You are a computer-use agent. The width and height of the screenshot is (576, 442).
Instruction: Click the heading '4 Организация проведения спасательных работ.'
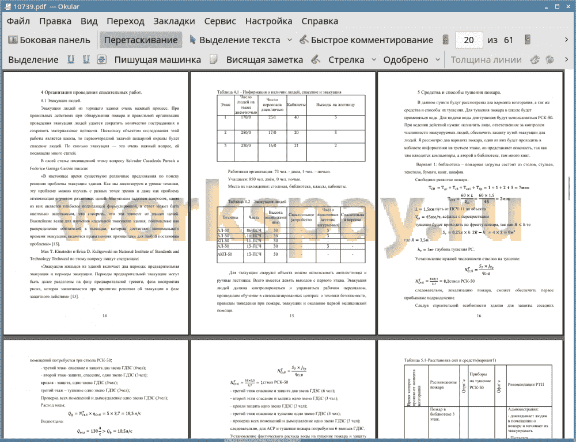coord(91,93)
